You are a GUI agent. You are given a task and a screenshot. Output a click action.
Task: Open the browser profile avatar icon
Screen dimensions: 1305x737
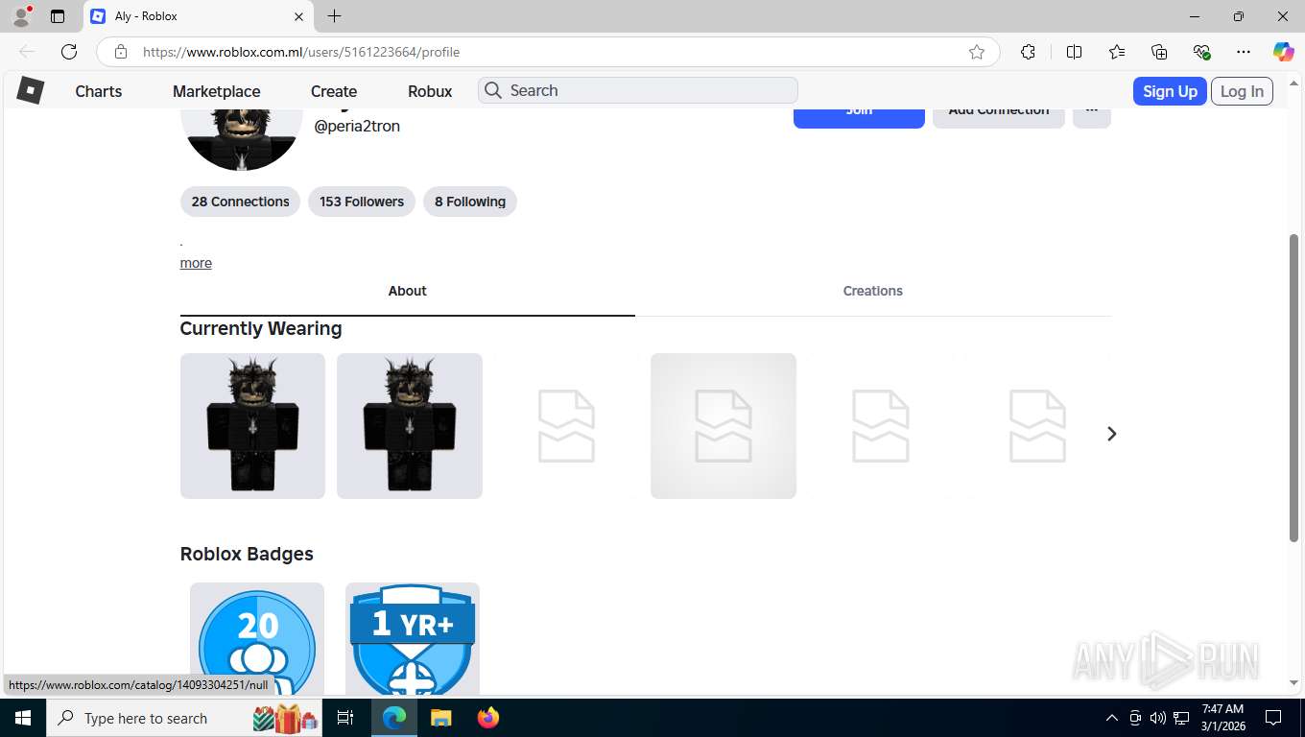coord(21,16)
